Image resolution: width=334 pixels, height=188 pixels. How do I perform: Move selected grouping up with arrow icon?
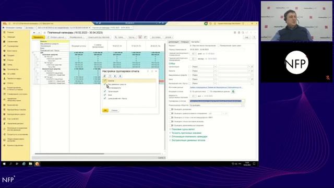[x=115, y=76]
